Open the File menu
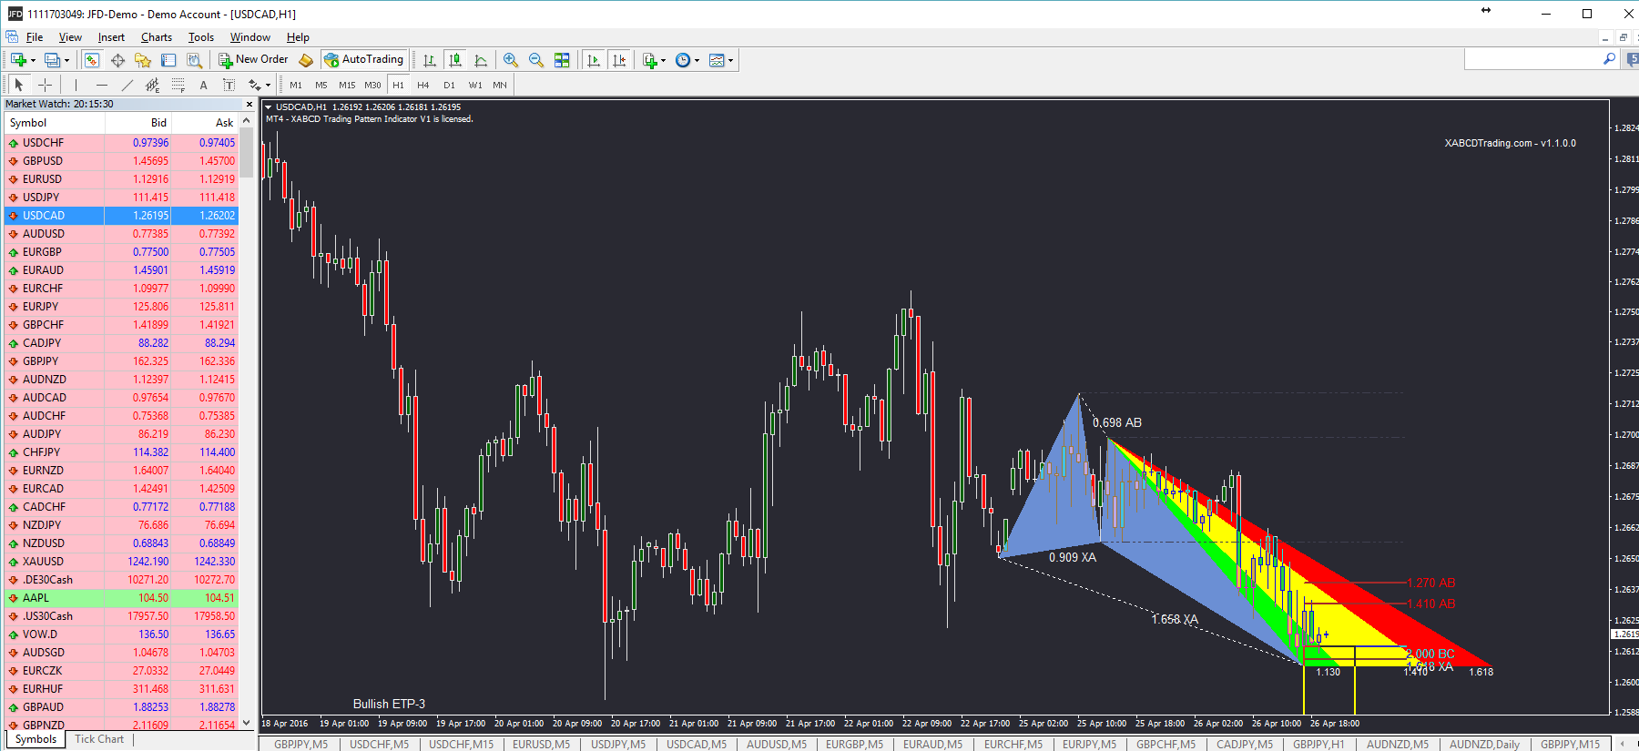 [35, 37]
